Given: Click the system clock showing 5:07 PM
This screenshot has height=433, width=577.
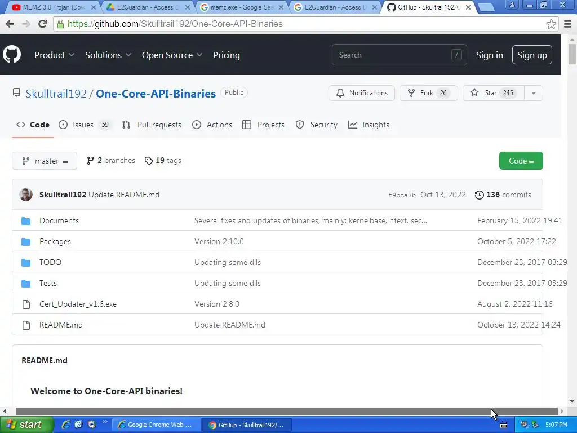Looking at the screenshot, I should [x=556, y=425].
